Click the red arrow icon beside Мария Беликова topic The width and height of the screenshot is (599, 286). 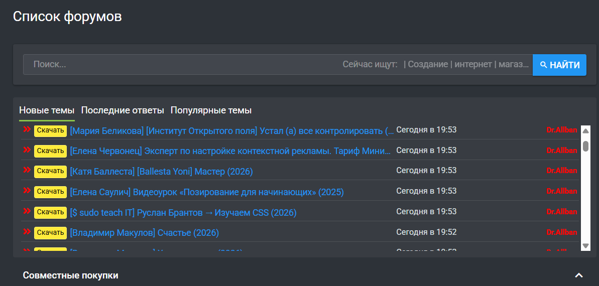click(27, 130)
